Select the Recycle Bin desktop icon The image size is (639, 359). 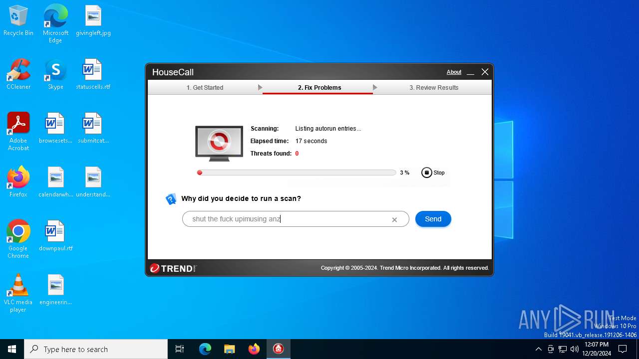click(18, 21)
